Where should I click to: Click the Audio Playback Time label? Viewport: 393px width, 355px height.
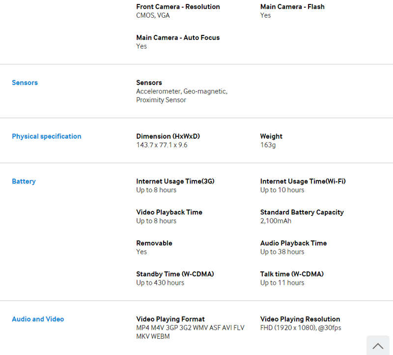(293, 243)
